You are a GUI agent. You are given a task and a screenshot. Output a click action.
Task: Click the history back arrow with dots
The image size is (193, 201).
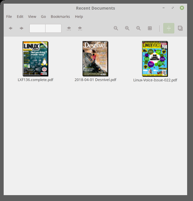click(x=69, y=28)
